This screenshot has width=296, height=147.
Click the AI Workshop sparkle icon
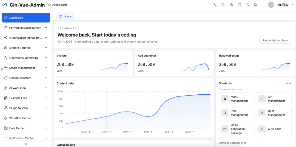pyautogui.click(x=6, y=88)
